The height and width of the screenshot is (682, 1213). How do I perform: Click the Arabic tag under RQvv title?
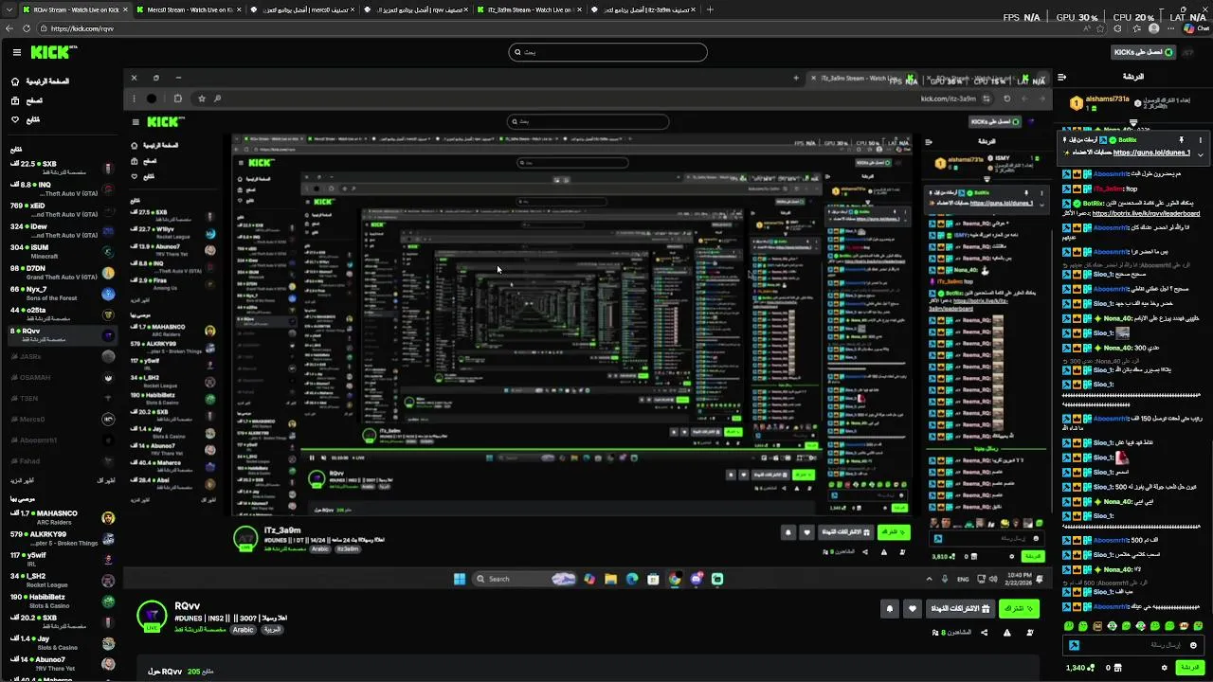click(244, 630)
